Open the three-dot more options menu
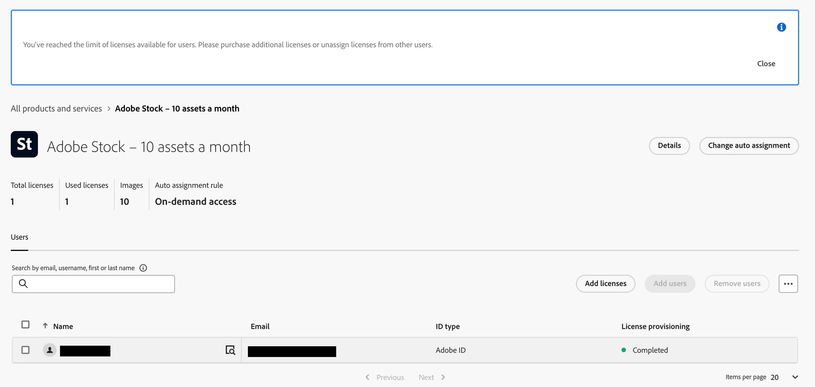The height and width of the screenshot is (387, 815). 788,284
